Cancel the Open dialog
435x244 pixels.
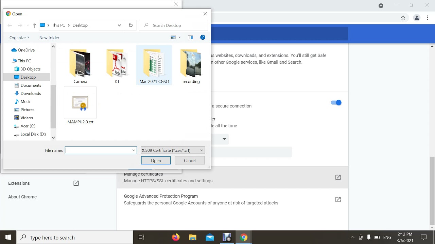(190, 161)
